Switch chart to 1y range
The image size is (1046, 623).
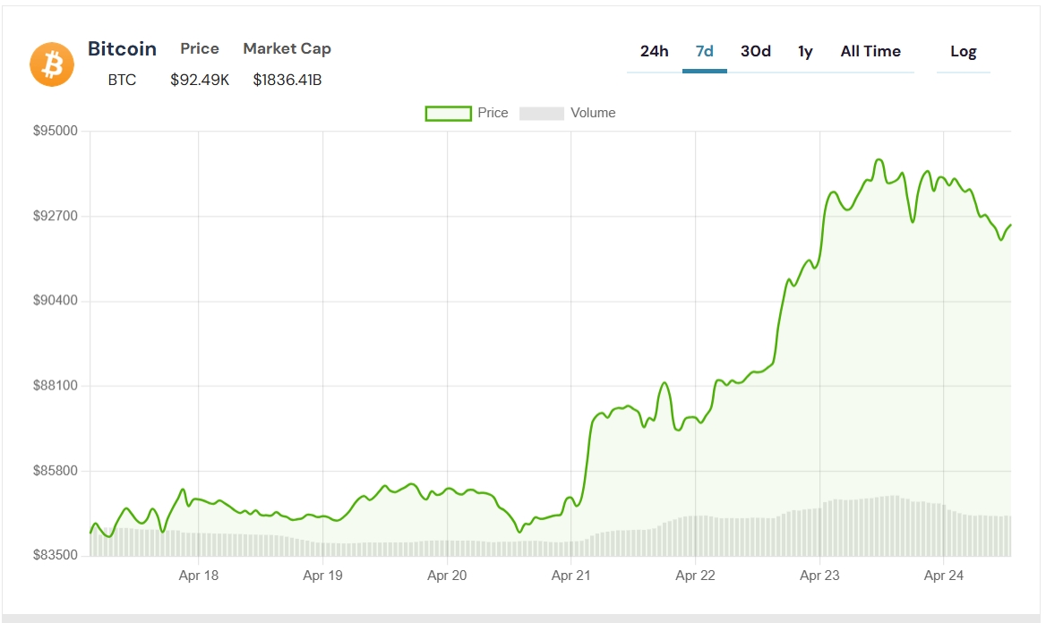coord(805,51)
